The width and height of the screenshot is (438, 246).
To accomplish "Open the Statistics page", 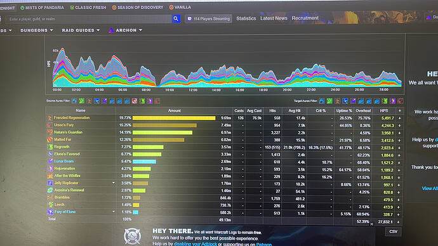I will (246, 18).
